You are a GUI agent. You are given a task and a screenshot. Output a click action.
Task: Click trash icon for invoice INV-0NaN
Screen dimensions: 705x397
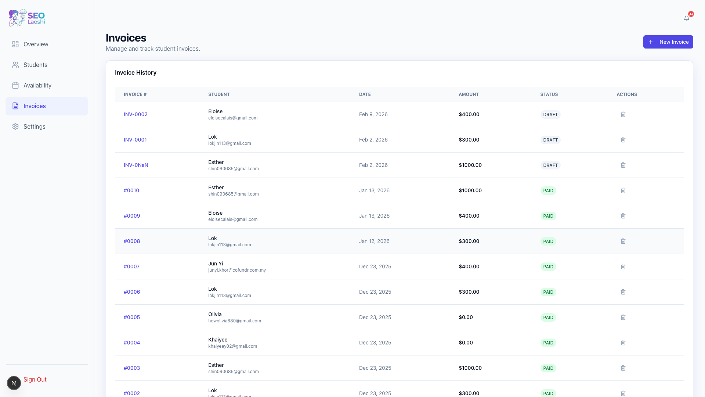click(x=623, y=165)
